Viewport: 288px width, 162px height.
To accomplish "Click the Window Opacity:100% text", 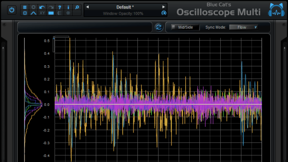I will click(123, 13).
